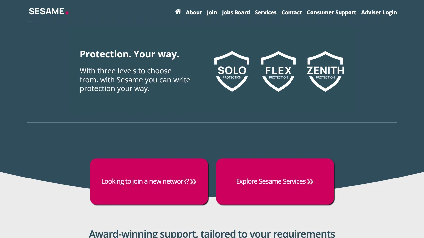Select the FLEX Protection shield icon
The height and width of the screenshot is (238, 424).
278,71
